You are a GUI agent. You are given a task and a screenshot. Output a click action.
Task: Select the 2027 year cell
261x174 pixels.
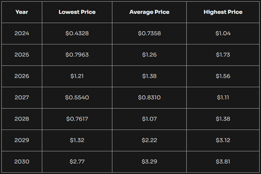pos(22,97)
